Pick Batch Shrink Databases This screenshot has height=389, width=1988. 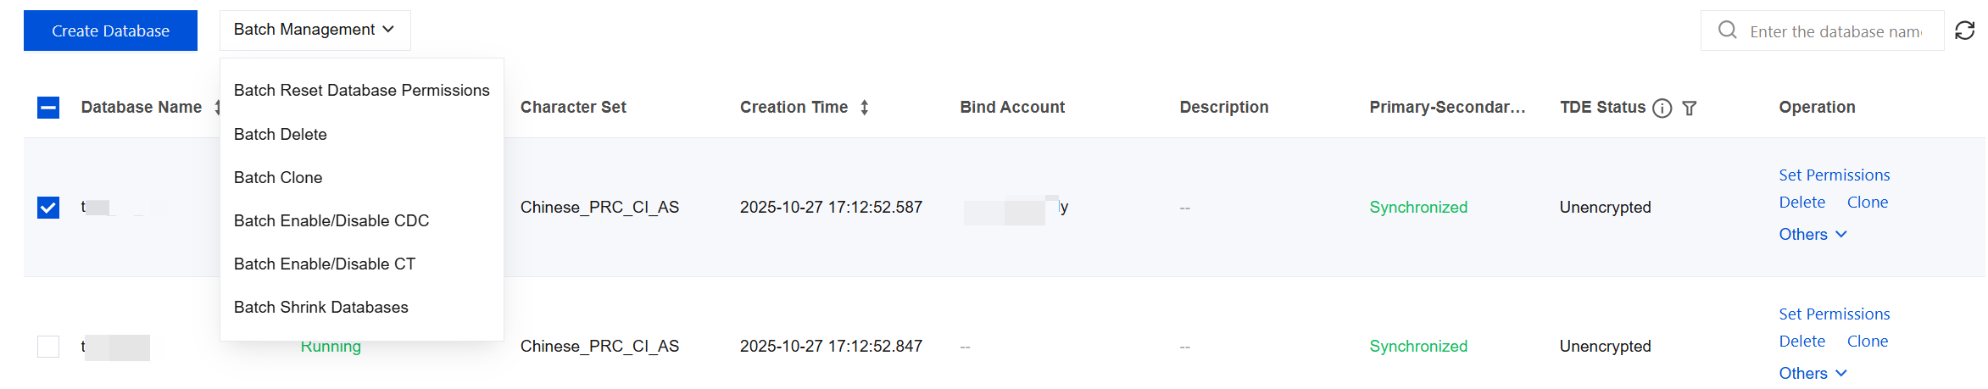[x=320, y=307]
